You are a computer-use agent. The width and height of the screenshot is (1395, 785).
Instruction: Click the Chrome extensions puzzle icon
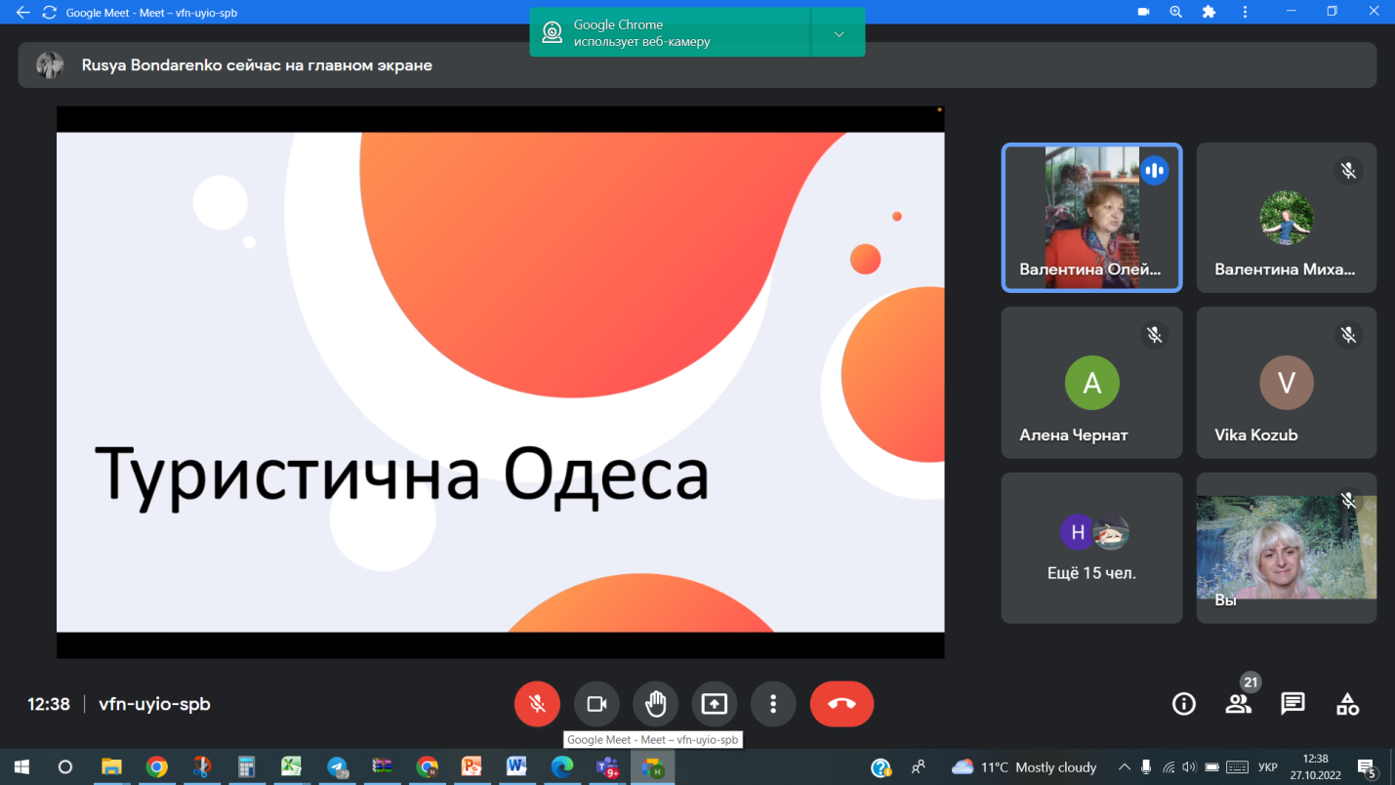[1209, 12]
